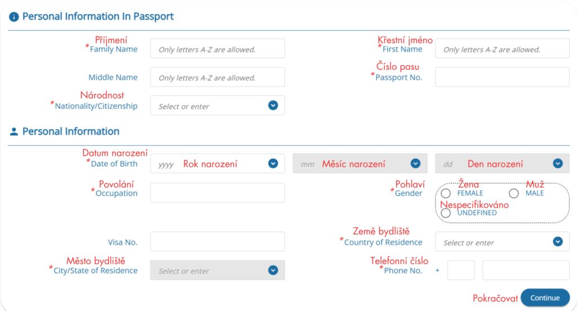Open the Nationality/Citizenship dropdown arrow
This screenshot has height=311, width=577.
tap(273, 105)
